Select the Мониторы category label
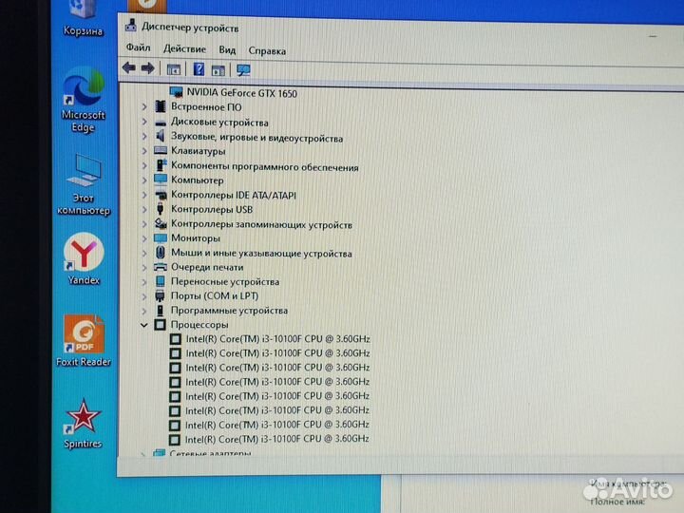Image resolution: width=684 pixels, height=513 pixels. 196,238
